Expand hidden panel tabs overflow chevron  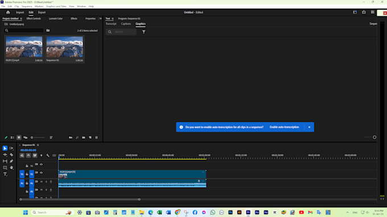[x=101, y=19]
